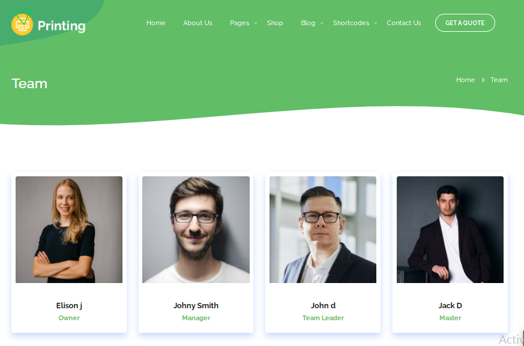Click the Johny Smith name link
524x346 pixels.
(196, 306)
